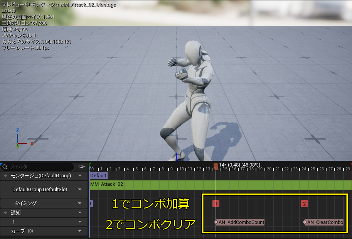The image size is (352, 239).
Task: Click frame 20 on the timeline ruler
Action: point(269,169)
